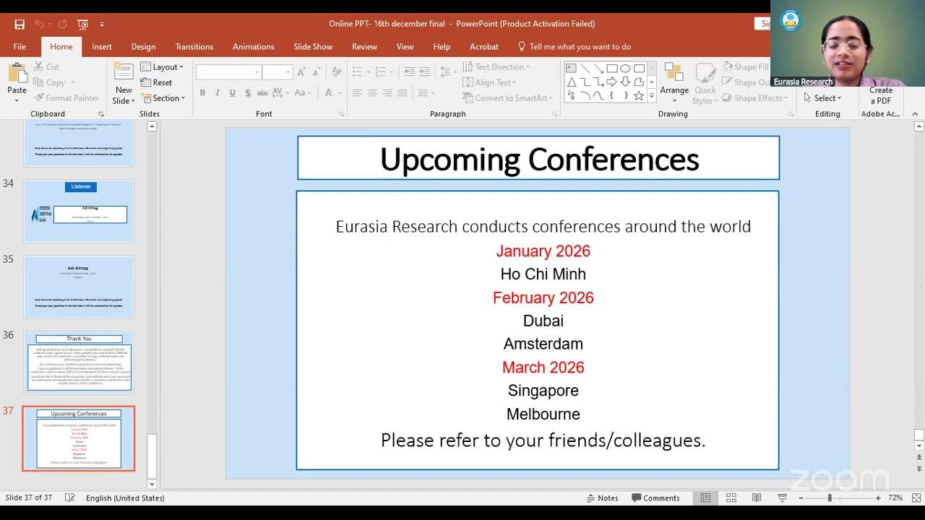Screen dimensions: 925x520
Task: Switch to the Design tab
Action: tap(143, 46)
